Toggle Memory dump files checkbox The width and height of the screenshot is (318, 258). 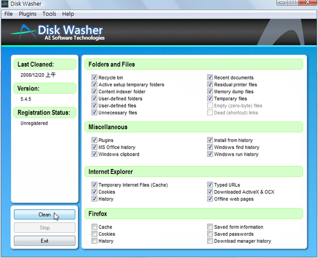tap(210, 91)
